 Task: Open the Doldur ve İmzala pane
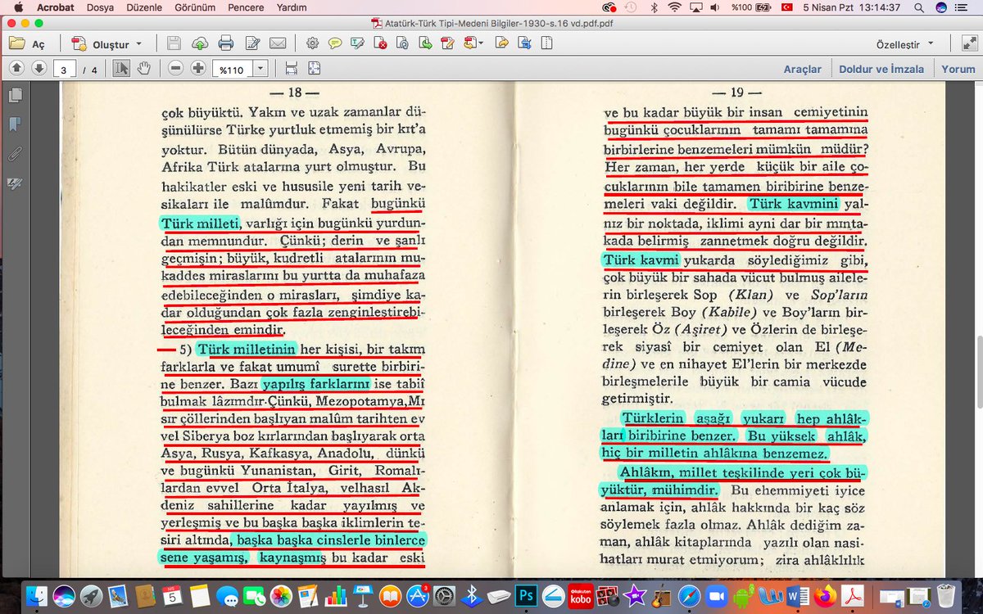click(x=881, y=69)
